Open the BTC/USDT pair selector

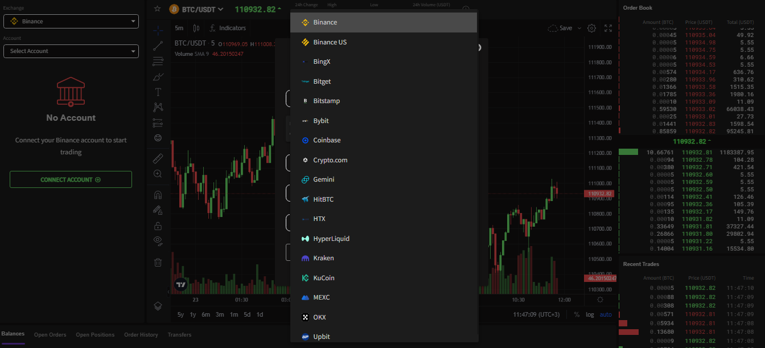coord(196,9)
